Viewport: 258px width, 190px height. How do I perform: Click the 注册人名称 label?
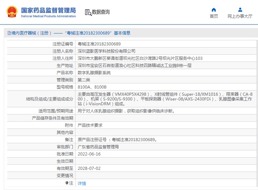63,51
